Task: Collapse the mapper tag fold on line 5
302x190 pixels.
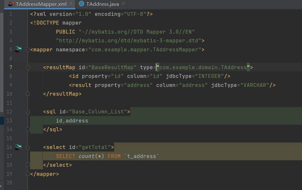Action: coord(27,50)
